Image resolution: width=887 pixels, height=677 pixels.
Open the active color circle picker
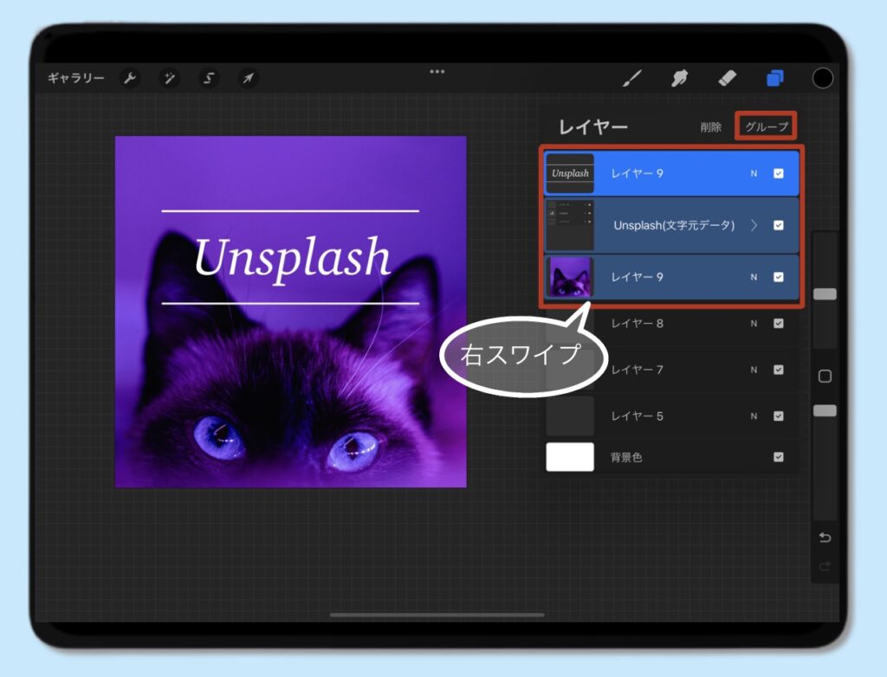pos(823,78)
